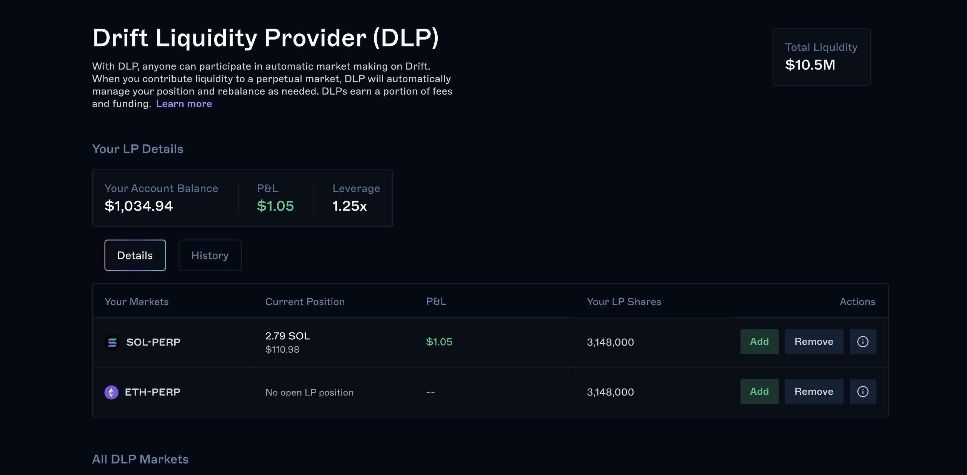Viewport: 967px width, 475px height.
Task: Switch to the History tab
Action: point(210,255)
